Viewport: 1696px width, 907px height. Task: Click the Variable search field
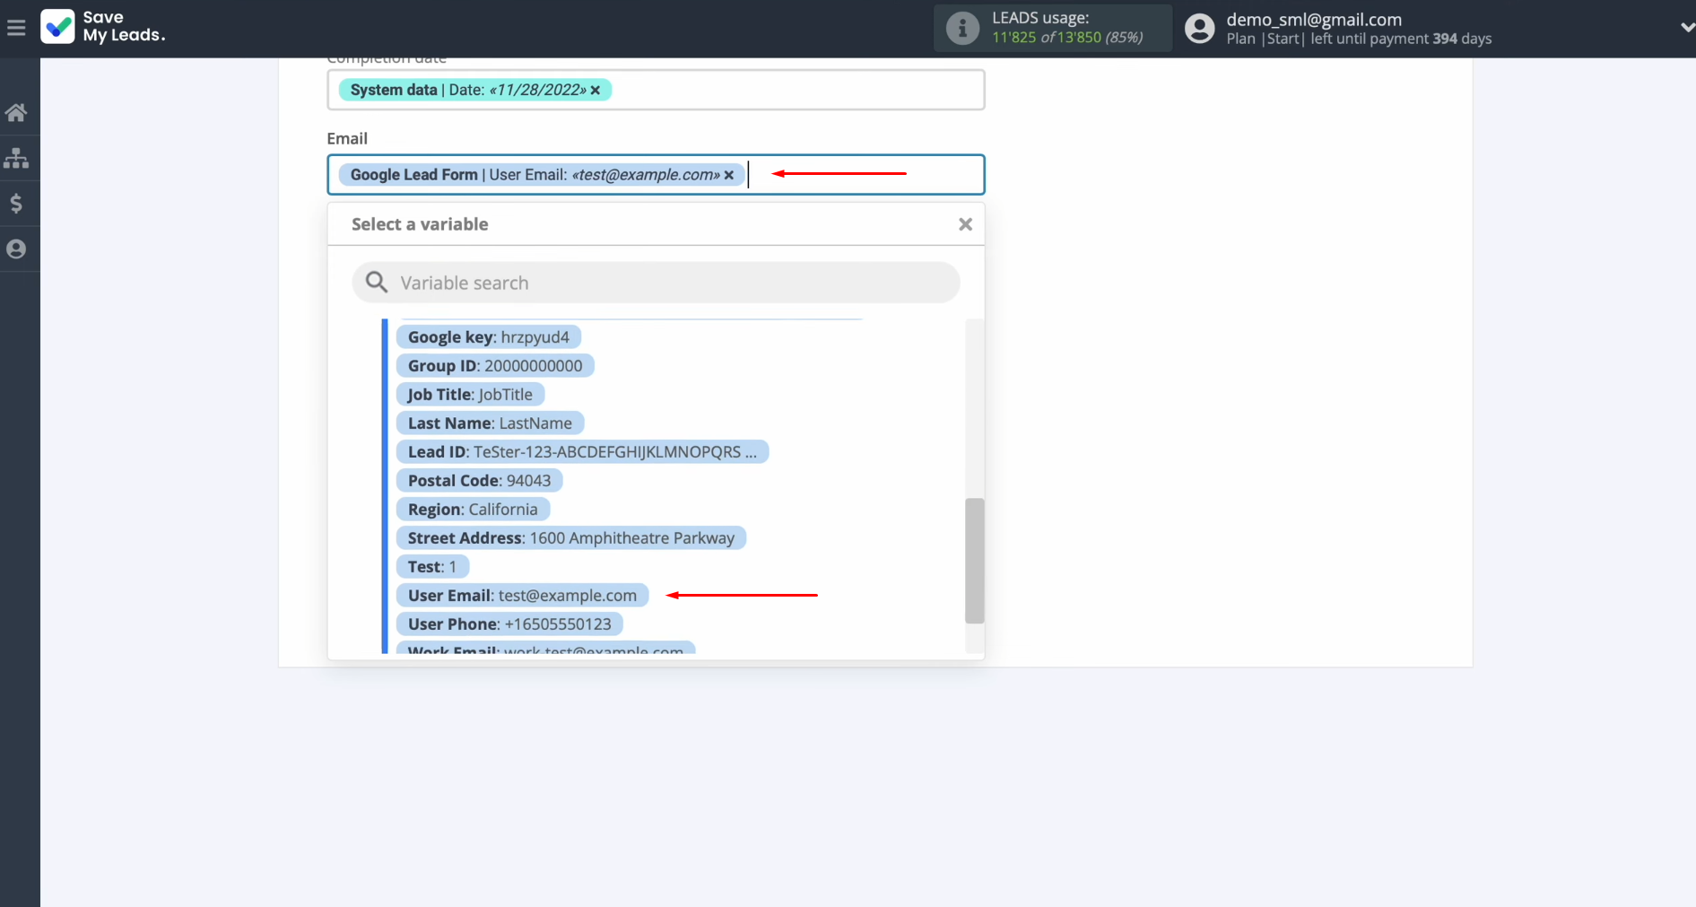pyautogui.click(x=656, y=283)
